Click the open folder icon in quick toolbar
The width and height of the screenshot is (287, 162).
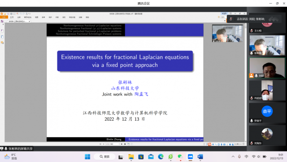[5, 14]
